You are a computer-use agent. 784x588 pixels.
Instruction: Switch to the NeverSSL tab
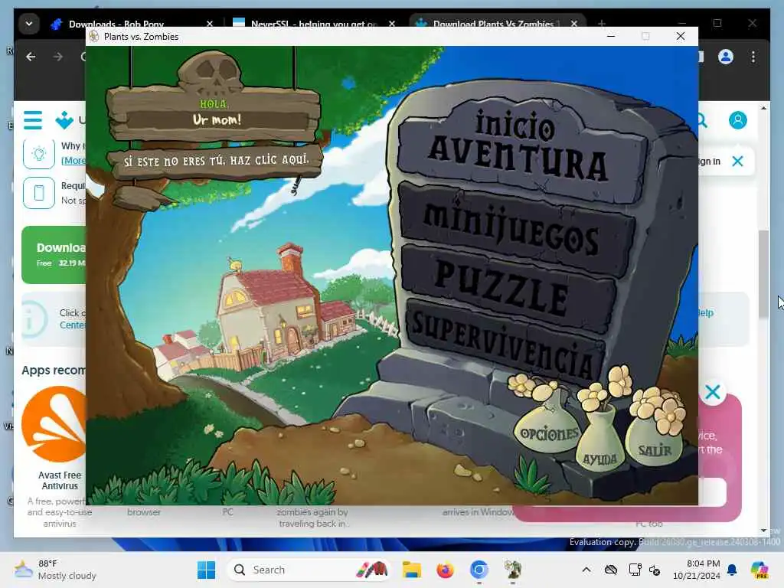[x=313, y=24]
